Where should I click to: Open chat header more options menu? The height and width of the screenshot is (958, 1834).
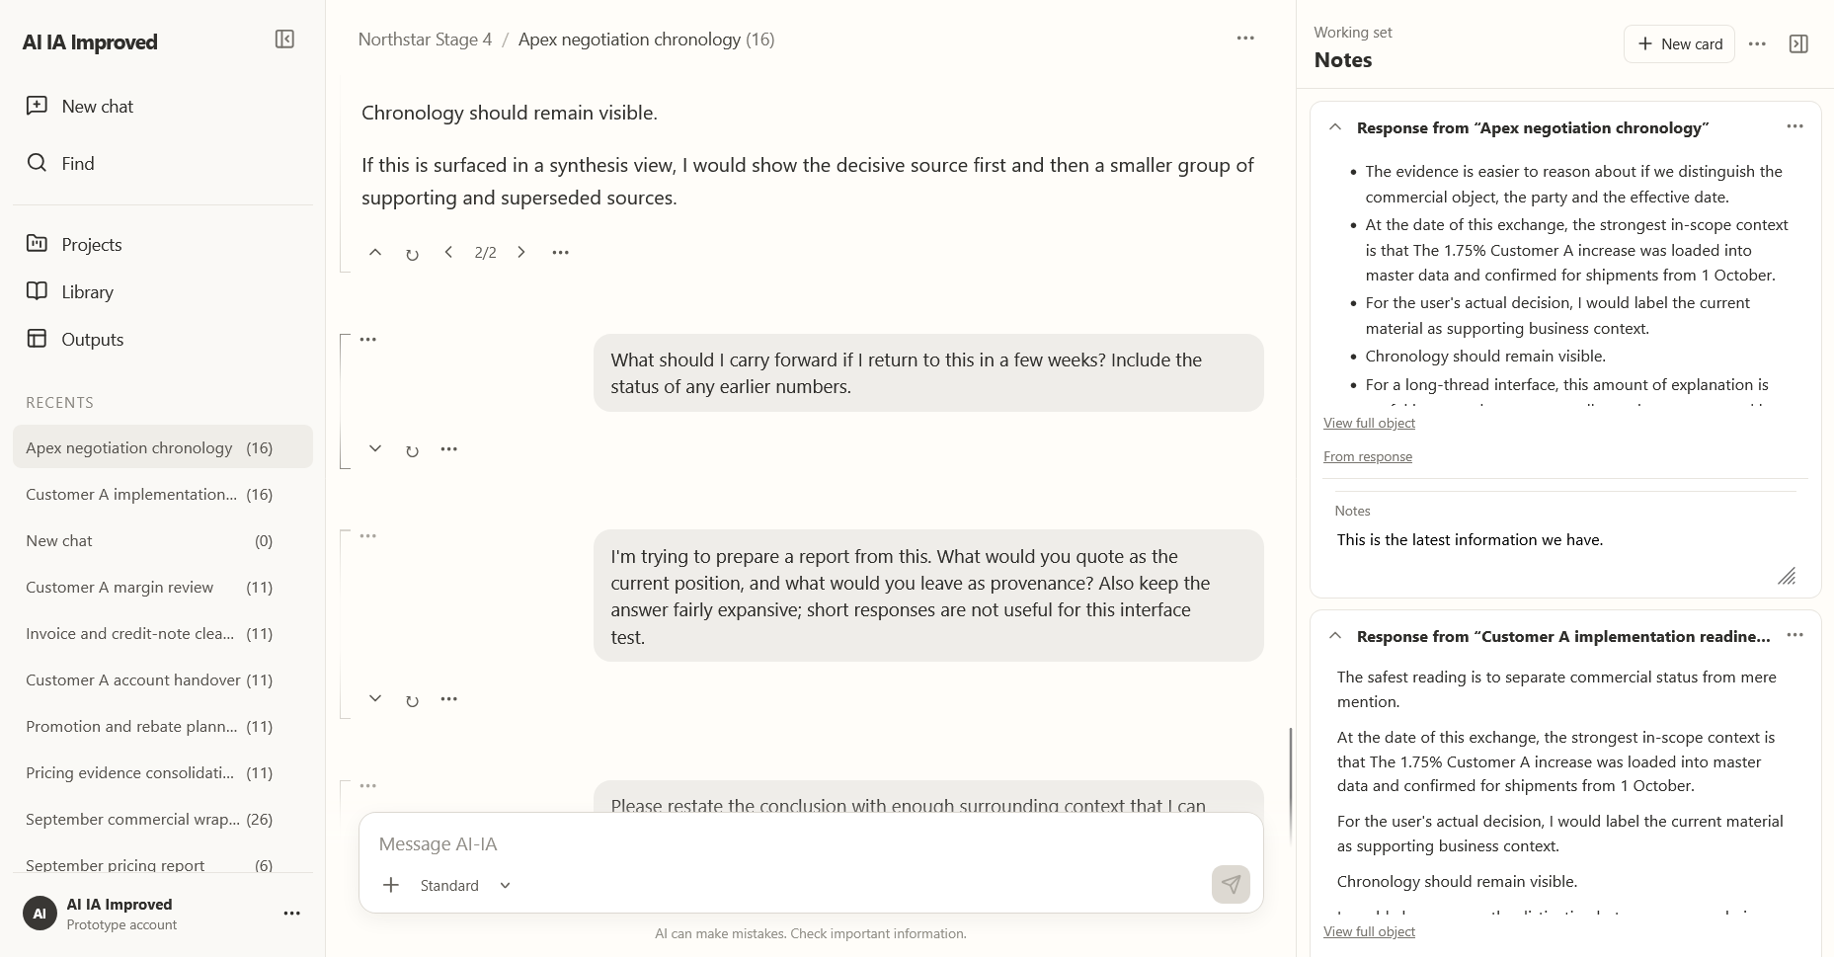(1245, 39)
